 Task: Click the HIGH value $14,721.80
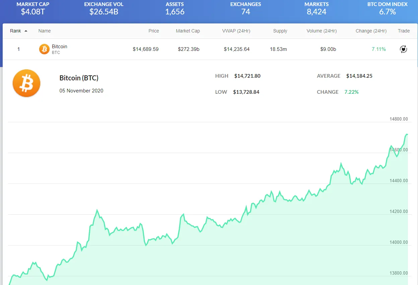tap(247, 76)
